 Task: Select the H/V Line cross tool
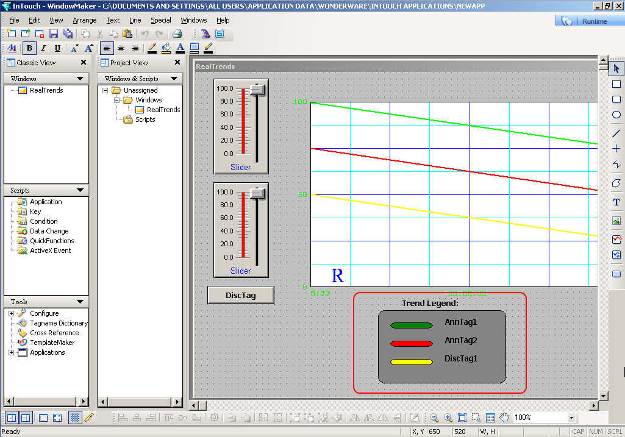pyautogui.click(x=616, y=149)
